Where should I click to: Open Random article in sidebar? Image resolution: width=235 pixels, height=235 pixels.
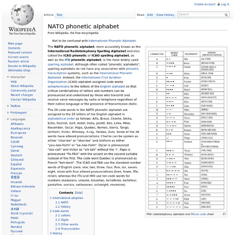18,61
